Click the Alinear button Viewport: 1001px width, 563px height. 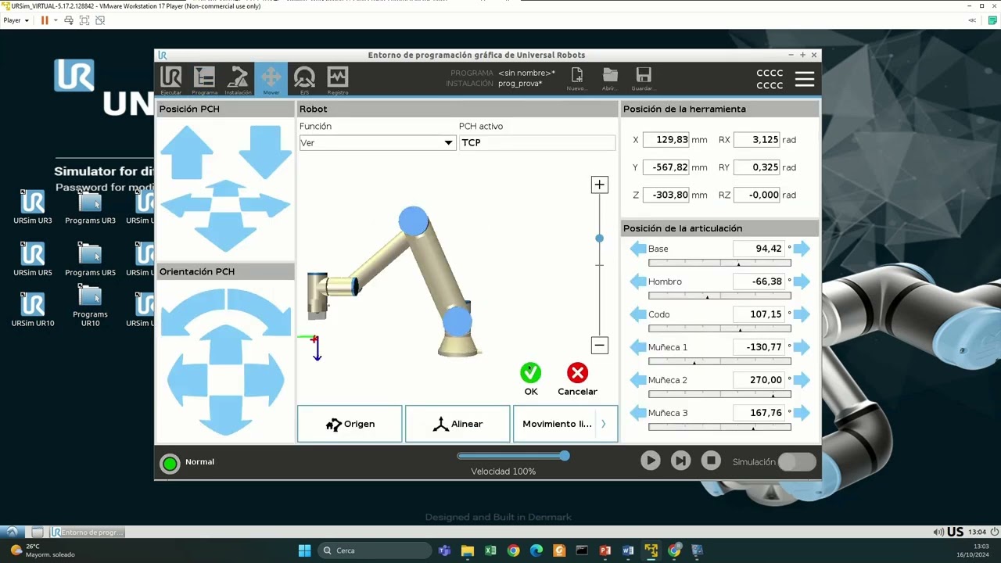457,424
